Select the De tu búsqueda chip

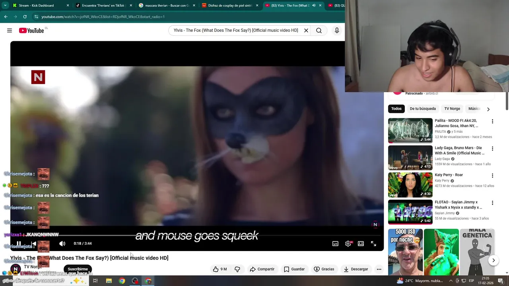tap(423, 108)
